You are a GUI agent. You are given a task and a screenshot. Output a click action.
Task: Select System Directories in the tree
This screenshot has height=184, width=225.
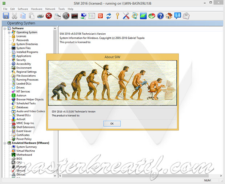coord(27,44)
